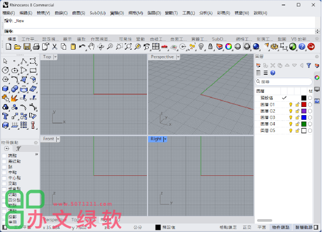Screen dimensions: 322x232
Task: Open osnap panel gear options
Action: pos(36,143)
